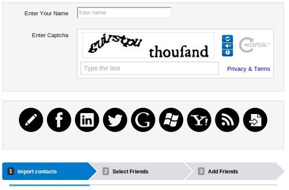Import contacts via Google icon
Image resolution: width=289 pixels, height=190 pixels.
pos(143,120)
